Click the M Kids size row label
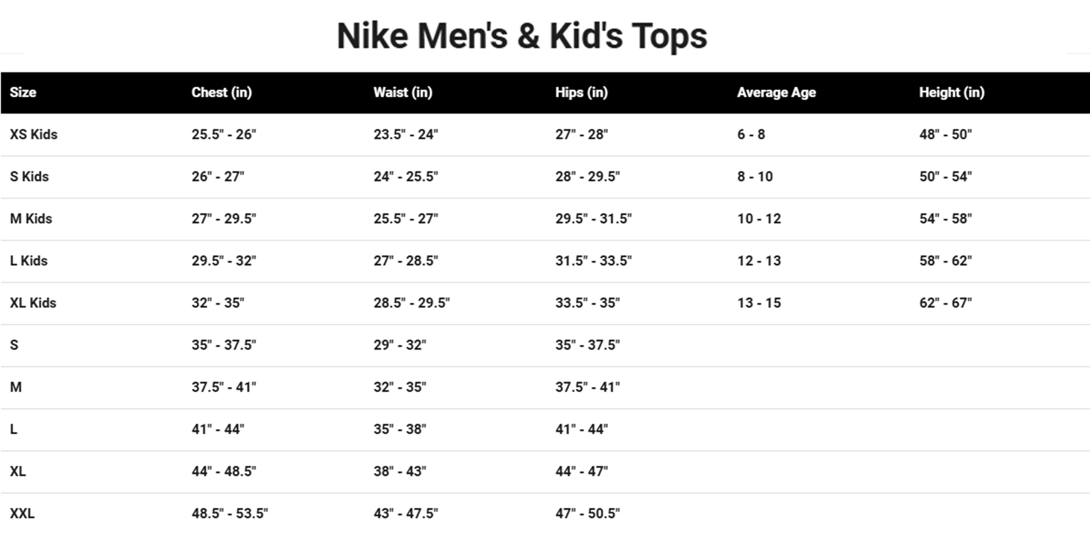Viewport: 1090px width, 553px height. (31, 218)
